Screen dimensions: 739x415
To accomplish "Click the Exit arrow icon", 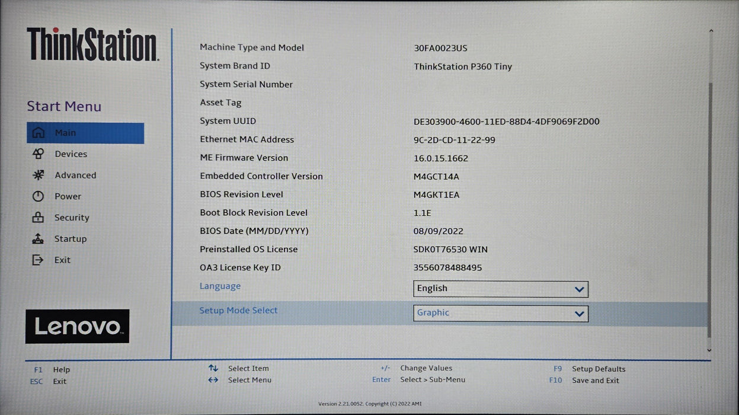I will tap(38, 260).
